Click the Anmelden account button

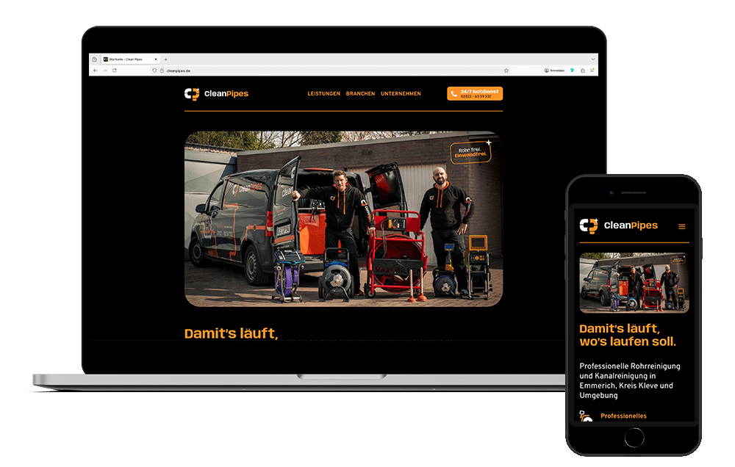pyautogui.click(x=554, y=70)
